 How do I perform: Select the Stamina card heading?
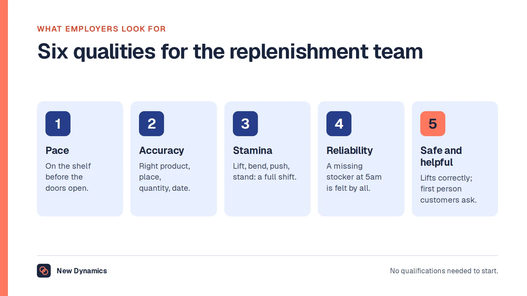253,151
